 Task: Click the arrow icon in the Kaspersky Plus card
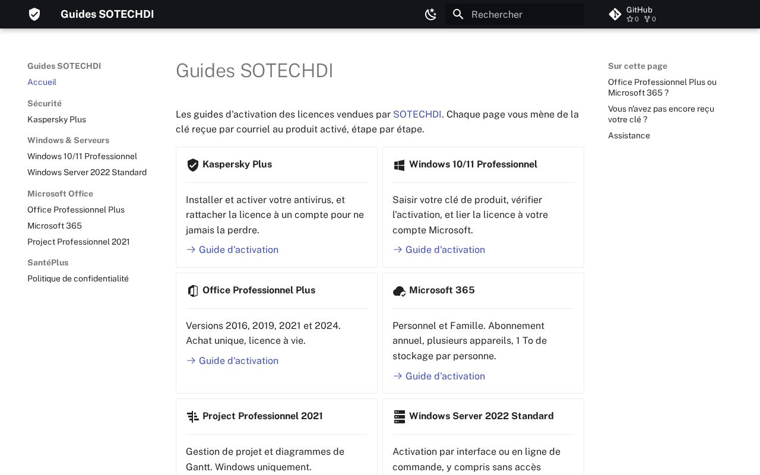(x=191, y=250)
